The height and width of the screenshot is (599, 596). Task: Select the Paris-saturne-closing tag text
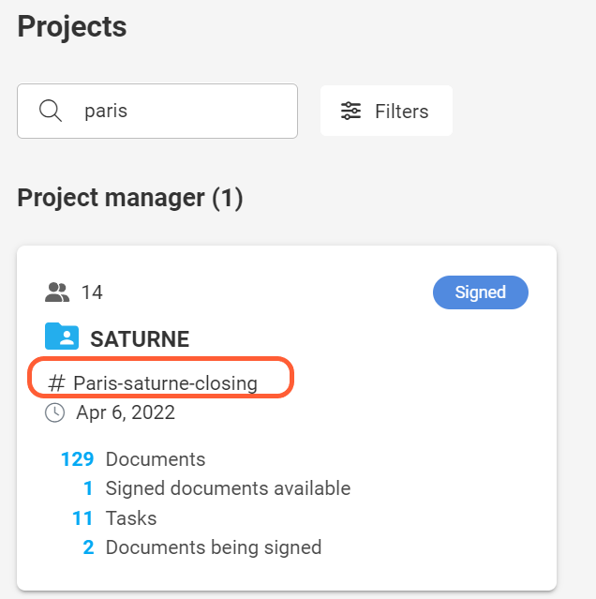tap(165, 382)
